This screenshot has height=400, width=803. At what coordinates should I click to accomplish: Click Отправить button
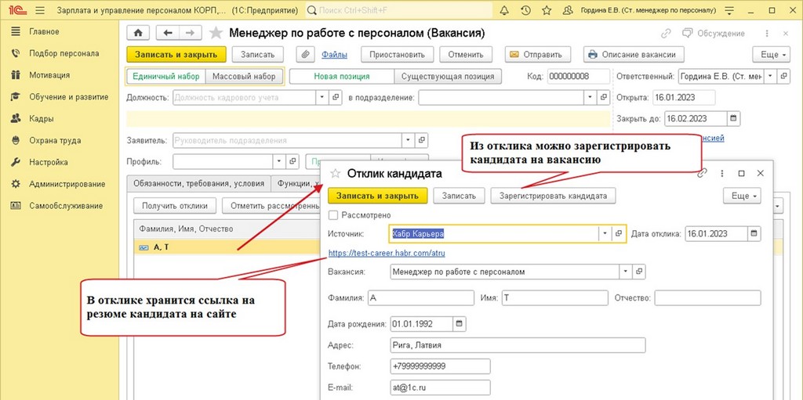(x=540, y=54)
